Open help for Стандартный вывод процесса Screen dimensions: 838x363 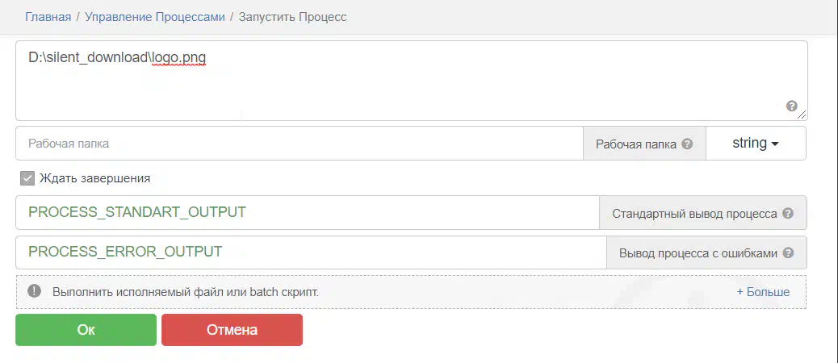pos(788,214)
